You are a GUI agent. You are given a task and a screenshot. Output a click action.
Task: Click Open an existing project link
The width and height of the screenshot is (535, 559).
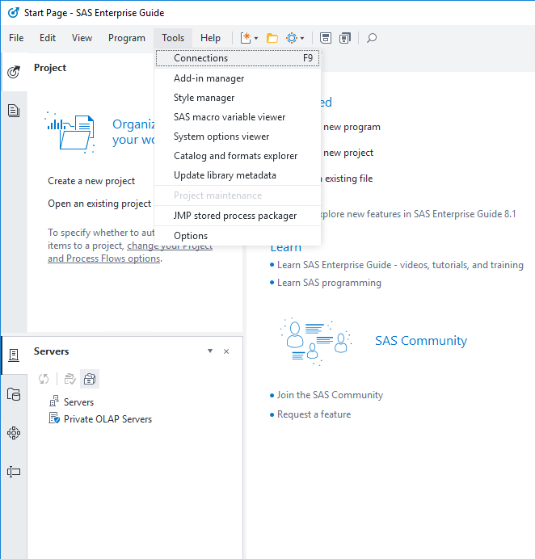99,204
